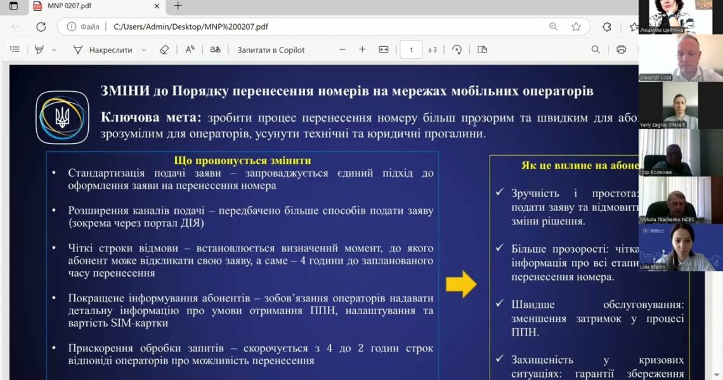Print the PDF document
This screenshot has width=723, height=380.
[x=621, y=49]
